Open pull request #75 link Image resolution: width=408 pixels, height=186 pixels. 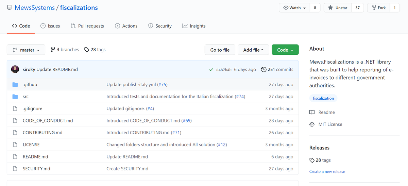click(162, 85)
